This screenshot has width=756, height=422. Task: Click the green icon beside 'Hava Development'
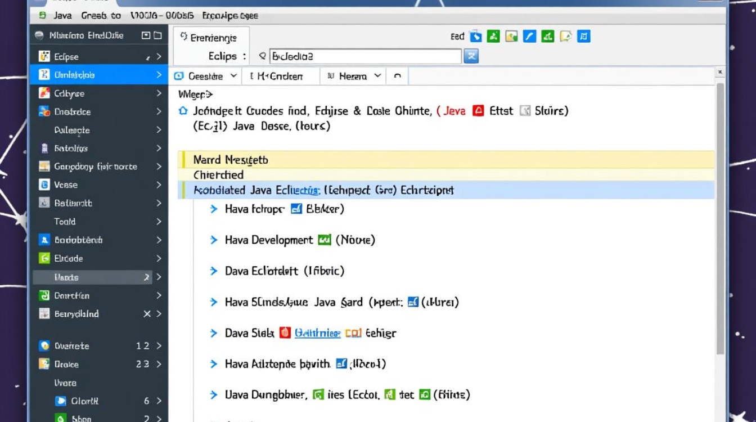point(324,240)
